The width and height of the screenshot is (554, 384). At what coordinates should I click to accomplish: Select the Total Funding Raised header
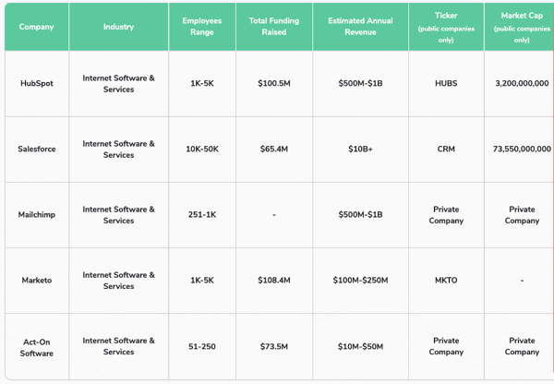tap(273, 27)
